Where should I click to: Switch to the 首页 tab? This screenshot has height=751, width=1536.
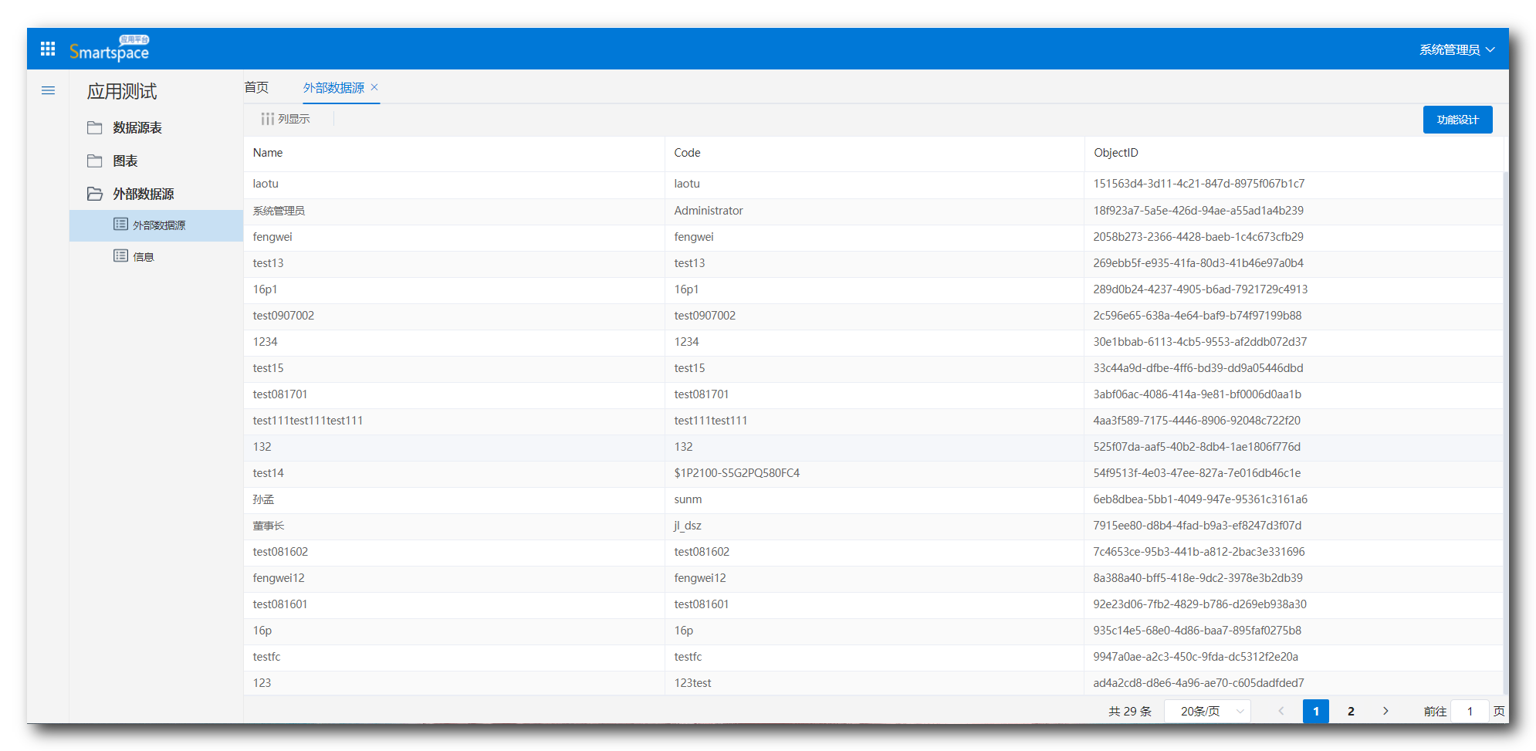tap(256, 87)
